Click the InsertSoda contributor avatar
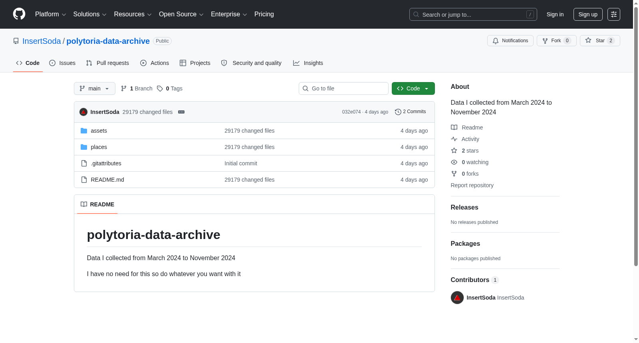Image resolution: width=639 pixels, height=343 pixels. point(457,298)
